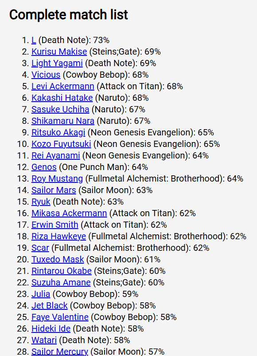
Task: Select the Rintarou Okabe link
Action: tap(62, 271)
